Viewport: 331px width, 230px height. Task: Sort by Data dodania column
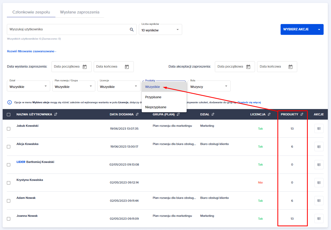pos(137,114)
